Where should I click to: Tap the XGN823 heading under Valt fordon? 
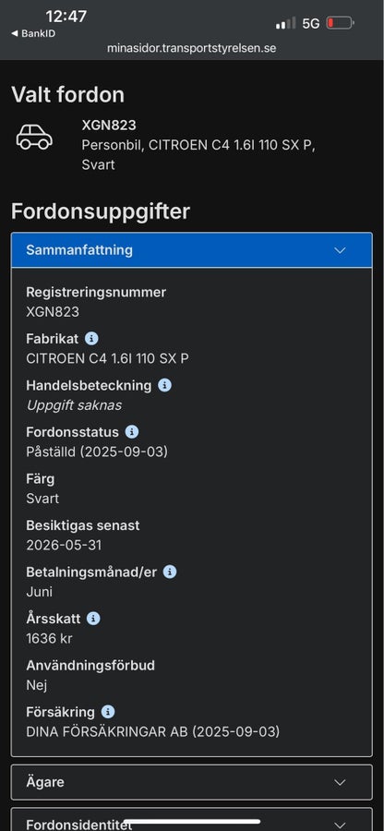point(109,126)
